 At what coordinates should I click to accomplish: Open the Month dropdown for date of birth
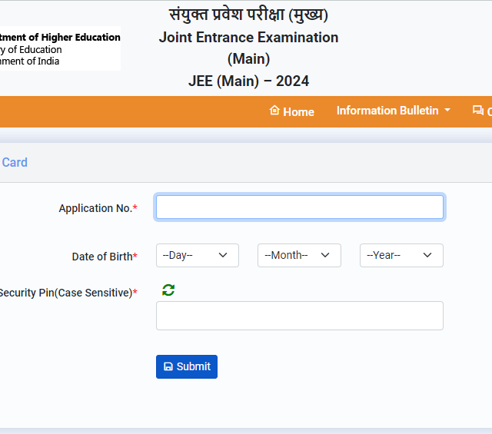coord(299,255)
